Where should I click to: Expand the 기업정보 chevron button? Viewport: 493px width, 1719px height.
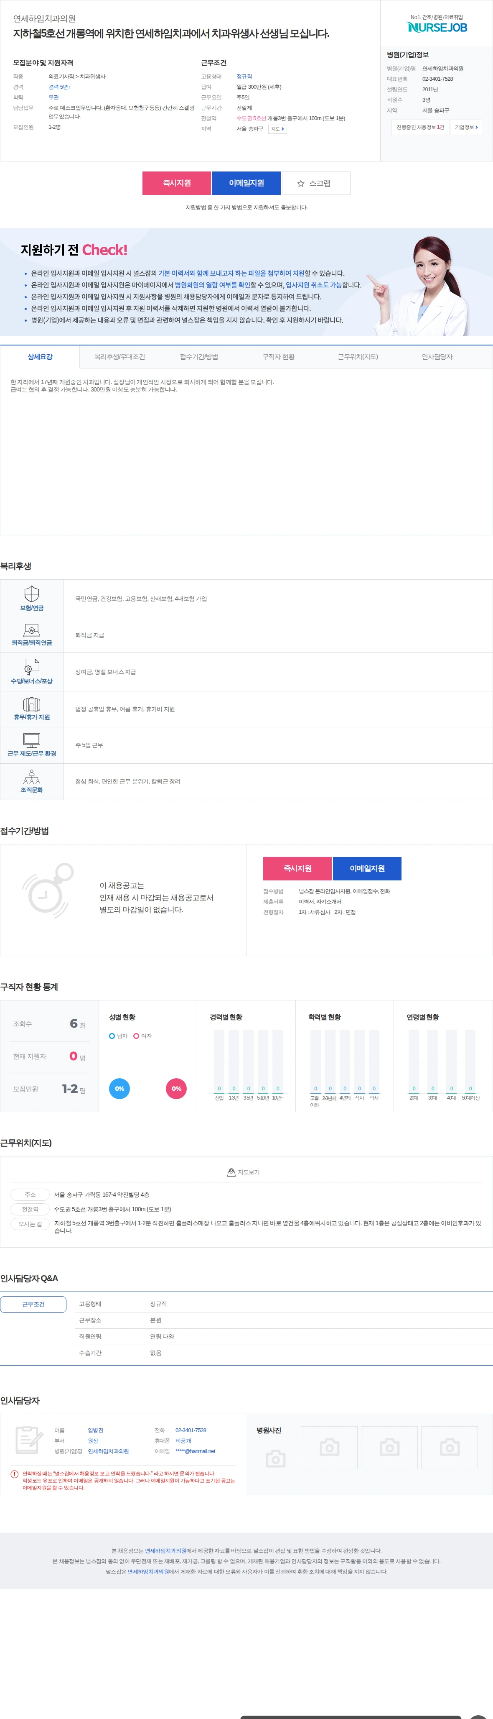point(466,127)
